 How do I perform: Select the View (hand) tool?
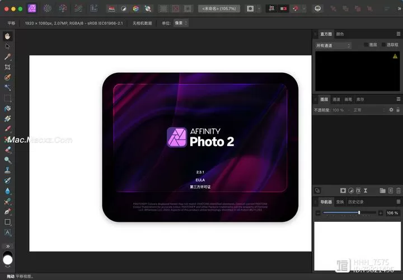click(x=7, y=36)
